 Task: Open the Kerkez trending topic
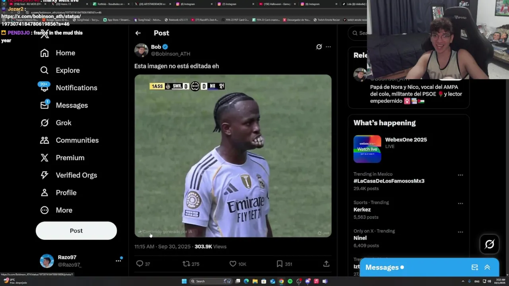pyautogui.click(x=362, y=210)
